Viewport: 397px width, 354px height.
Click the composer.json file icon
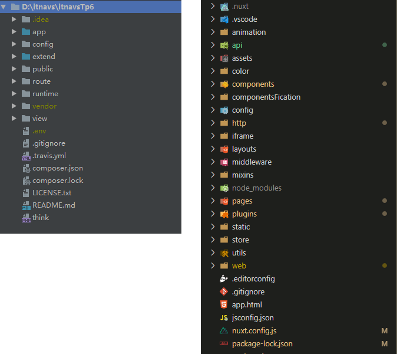27,168
